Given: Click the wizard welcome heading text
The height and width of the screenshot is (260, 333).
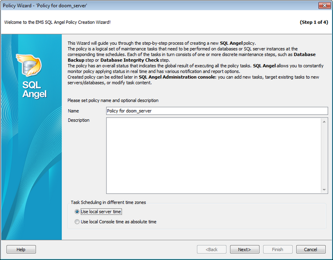Looking at the screenshot, I should pos(57,22).
